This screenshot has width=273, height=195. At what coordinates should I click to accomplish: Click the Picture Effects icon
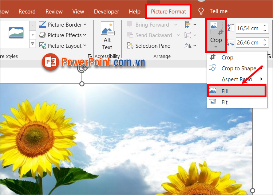coord(43,35)
